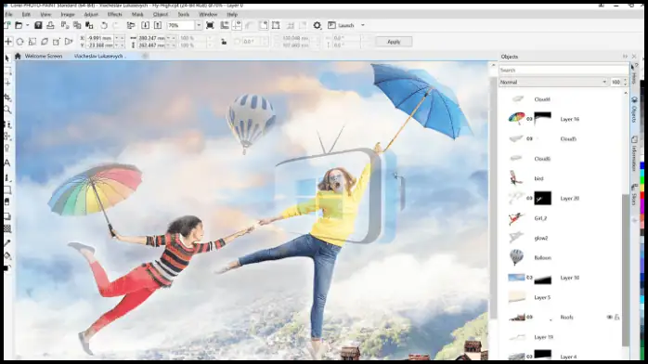Open the Information docker tab
This screenshot has width=648, height=364.
coord(634,154)
